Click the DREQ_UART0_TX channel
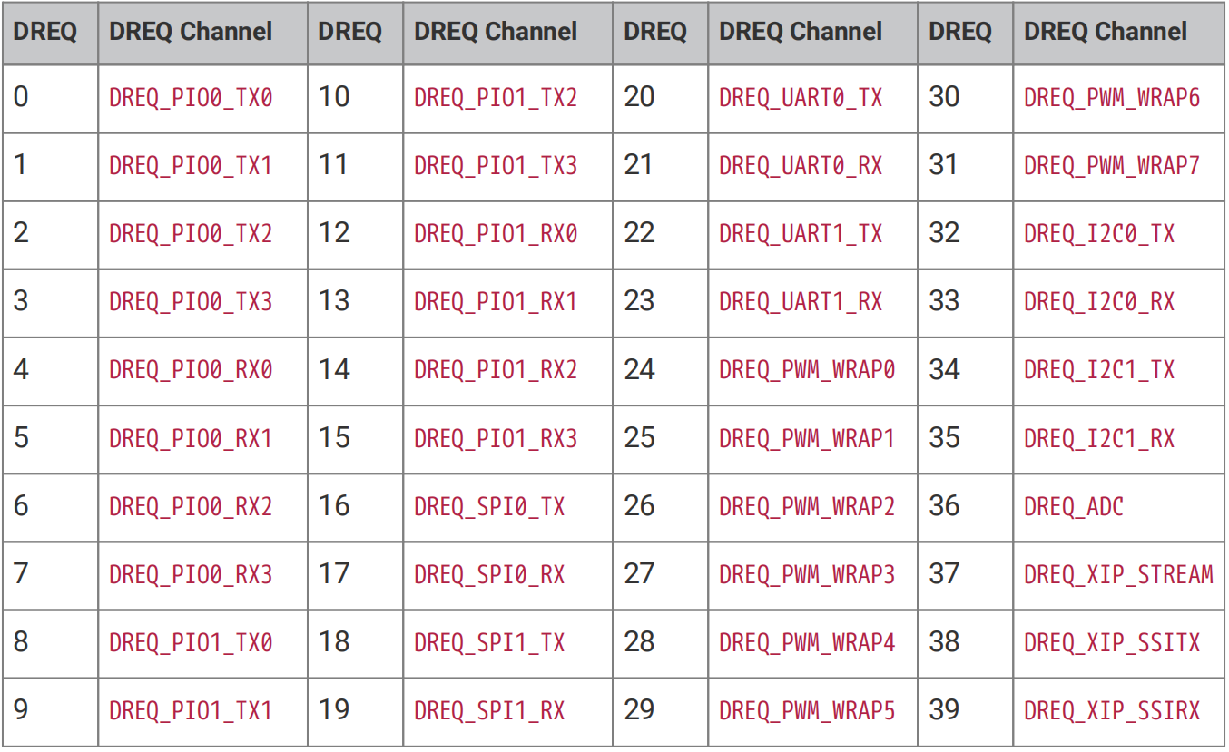1229x752 pixels. 801,98
